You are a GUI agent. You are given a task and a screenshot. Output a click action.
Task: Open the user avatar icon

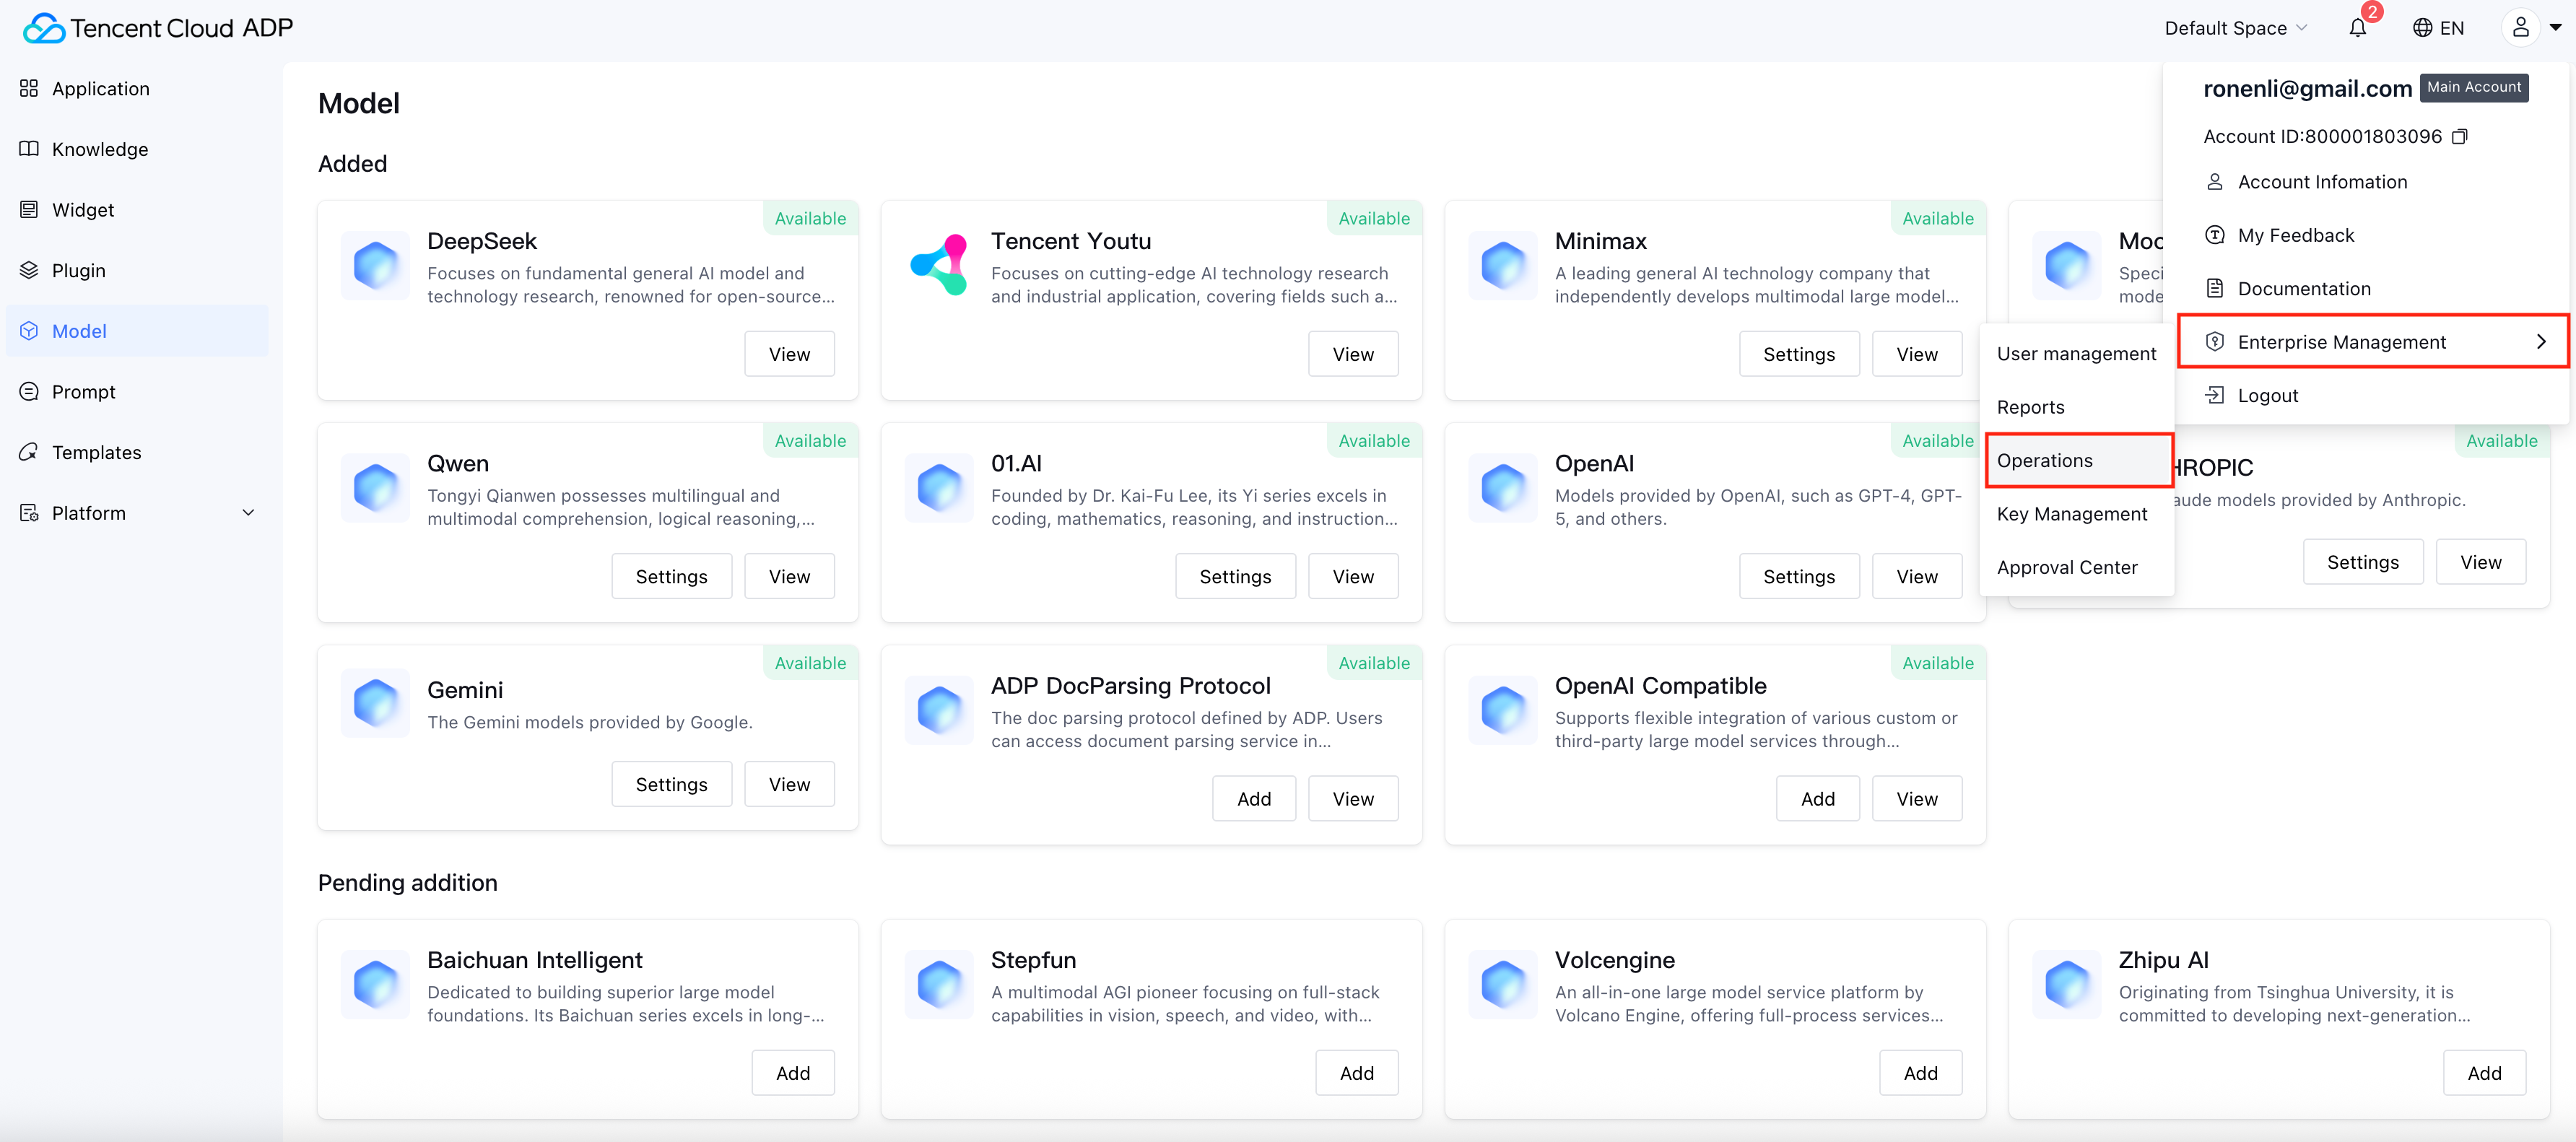coord(2520,28)
